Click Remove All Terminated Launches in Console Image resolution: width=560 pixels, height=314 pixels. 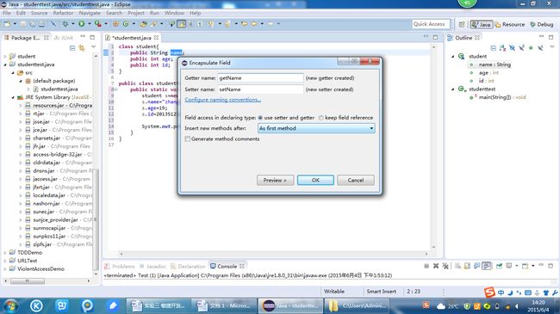(445, 266)
